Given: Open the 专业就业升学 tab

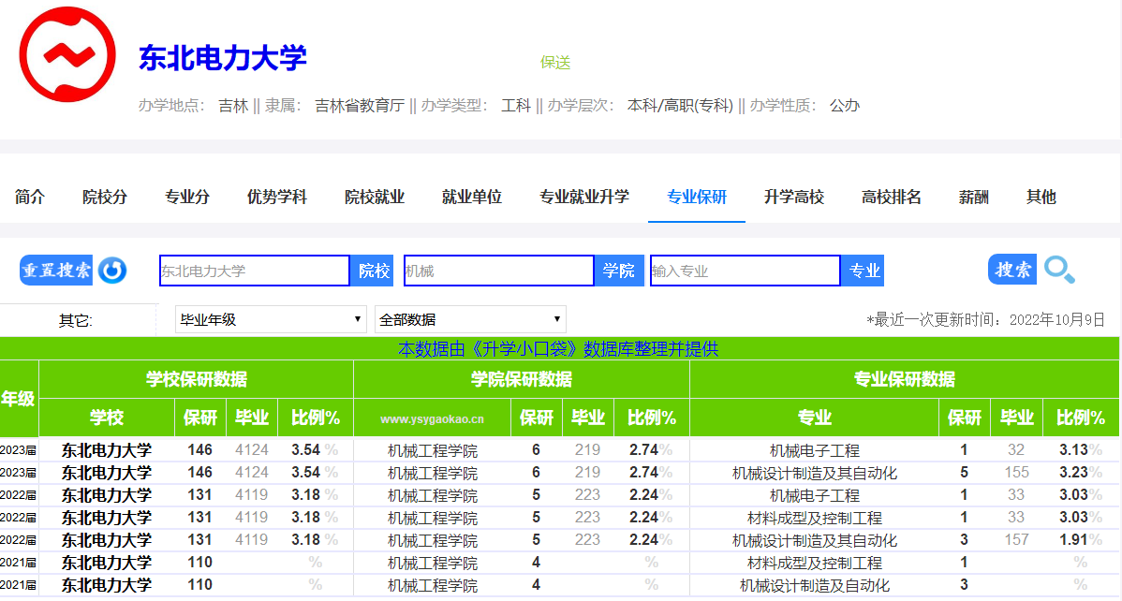Looking at the screenshot, I should point(583,197).
